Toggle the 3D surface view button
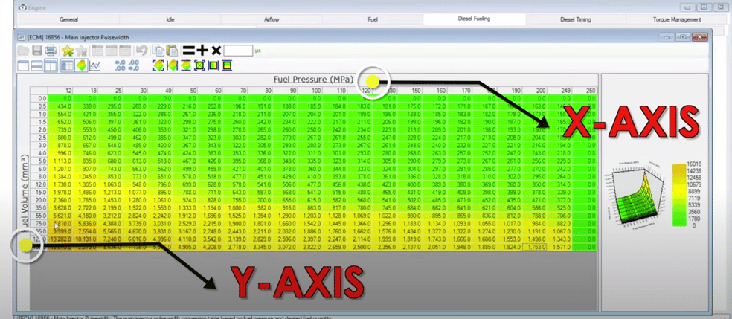732x319 pixels. tap(81, 65)
